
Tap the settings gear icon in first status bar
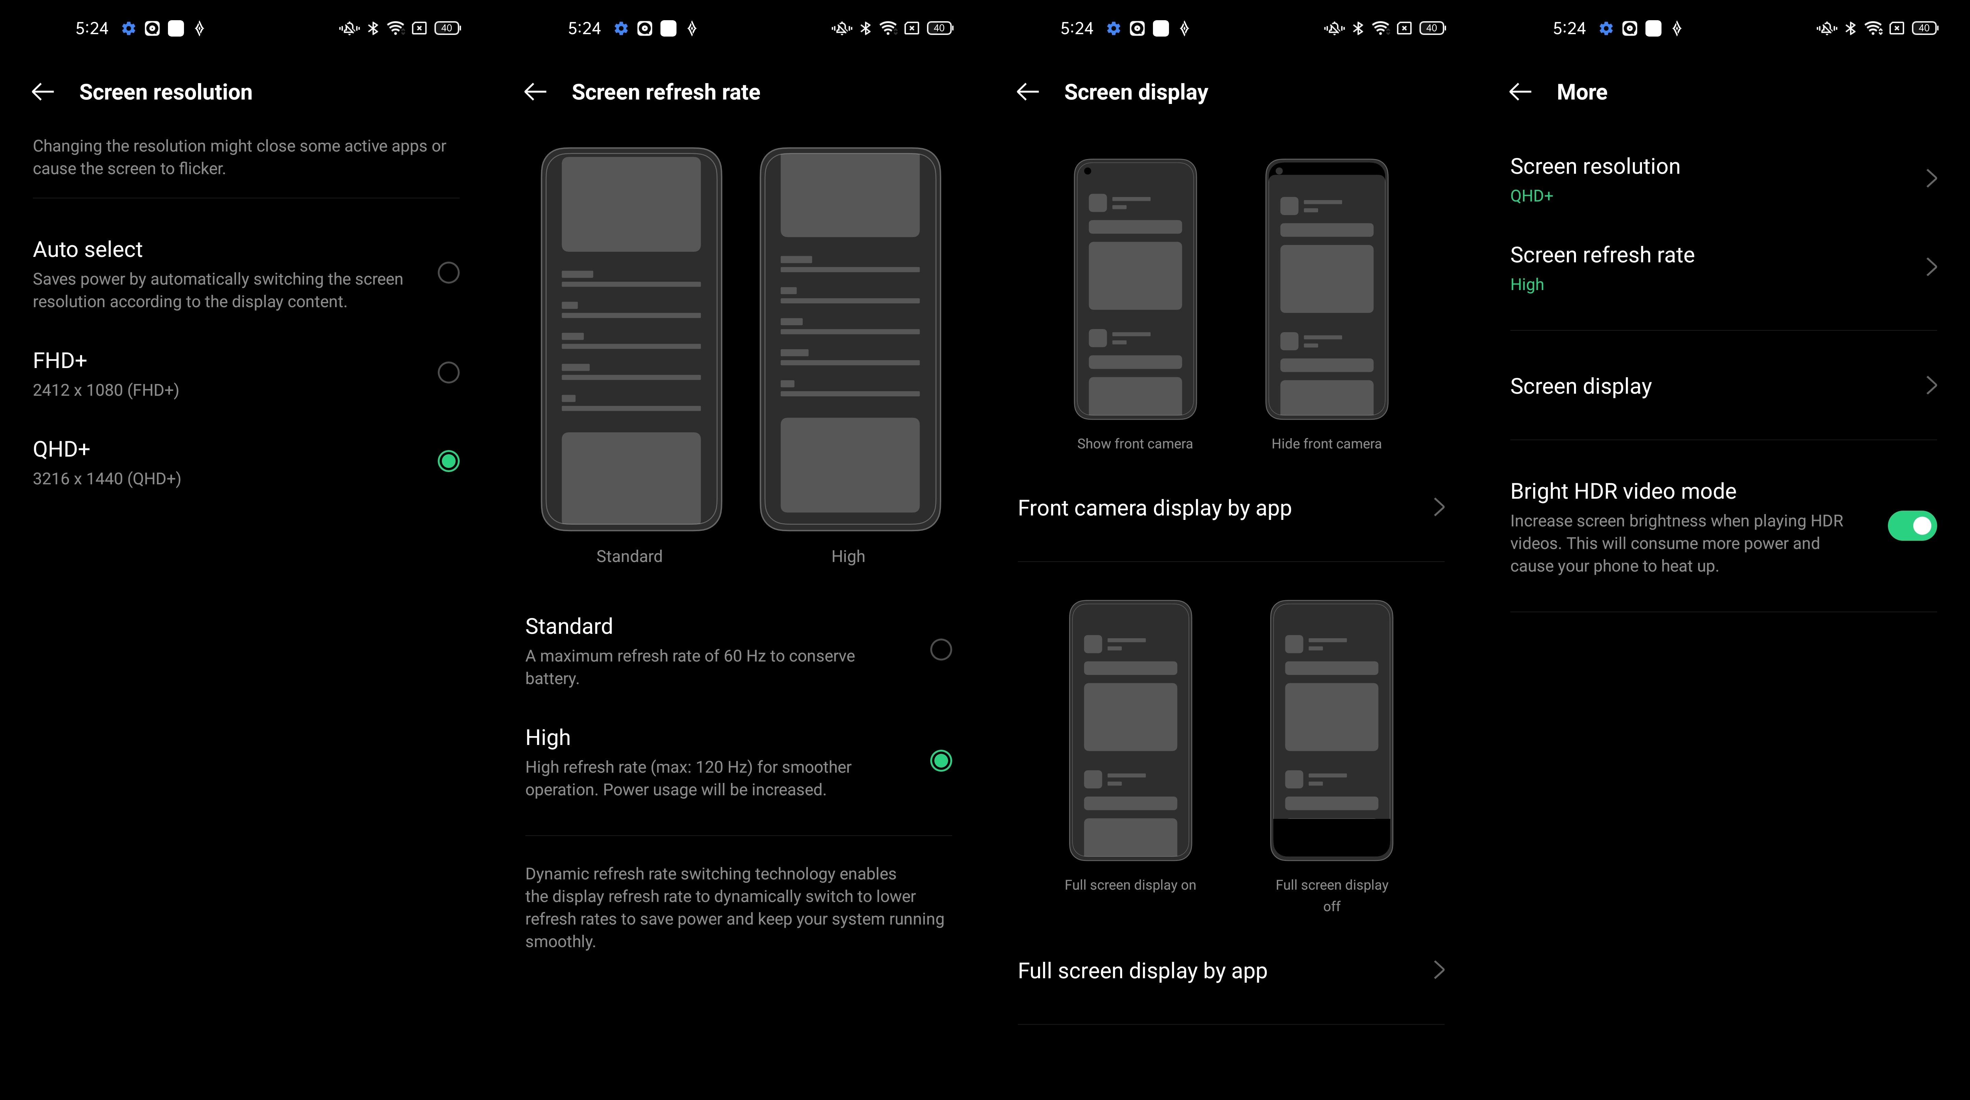129,28
